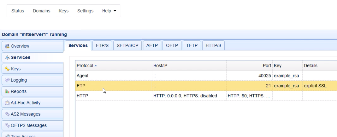Click the Keys sidebar key icon
The width and height of the screenshot is (337, 137).
tap(7, 69)
